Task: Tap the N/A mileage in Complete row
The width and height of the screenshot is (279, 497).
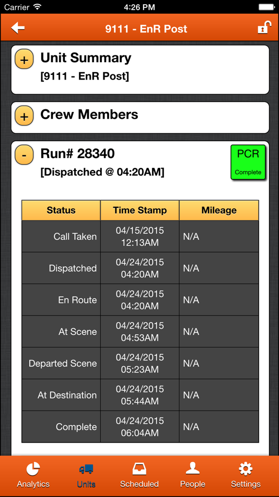Action: click(x=219, y=426)
